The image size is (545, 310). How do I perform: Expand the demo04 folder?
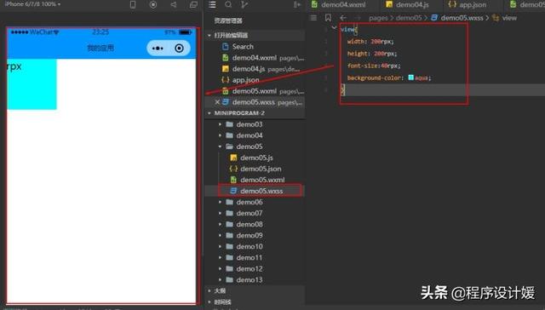click(220, 135)
